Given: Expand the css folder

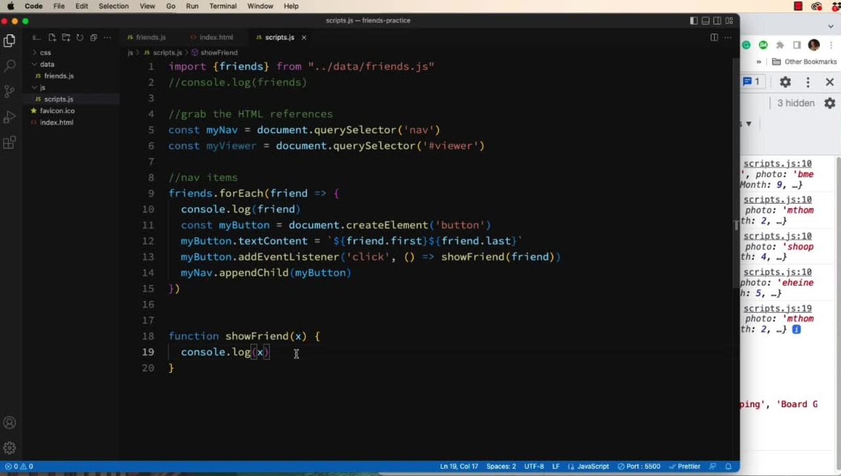Looking at the screenshot, I should pos(45,53).
